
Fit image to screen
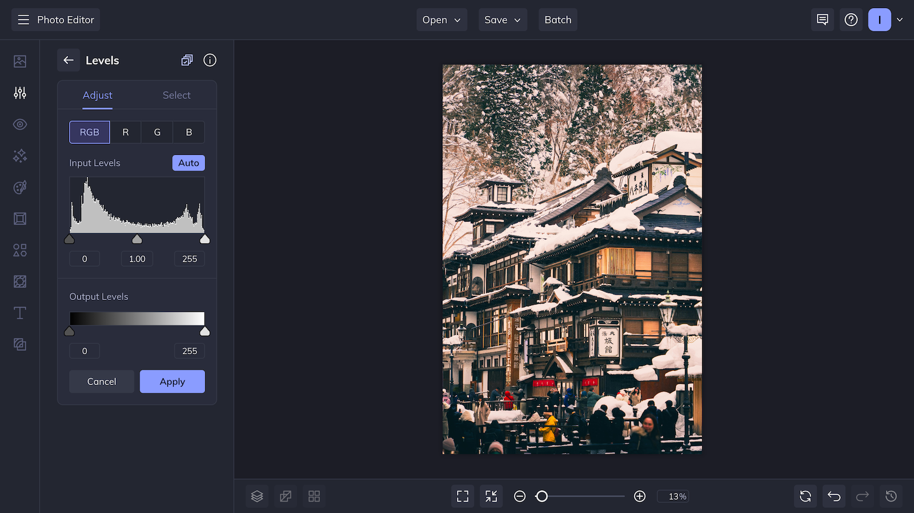463,496
